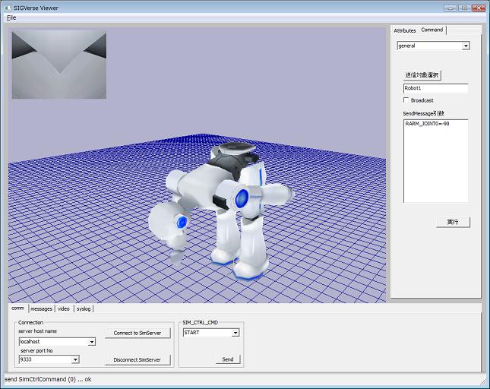490x389 pixels.
Task: Click the robot camera view thumbnail
Action: tap(58, 65)
